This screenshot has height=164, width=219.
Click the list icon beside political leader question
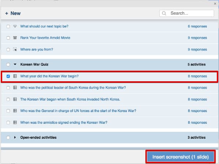(15, 87)
